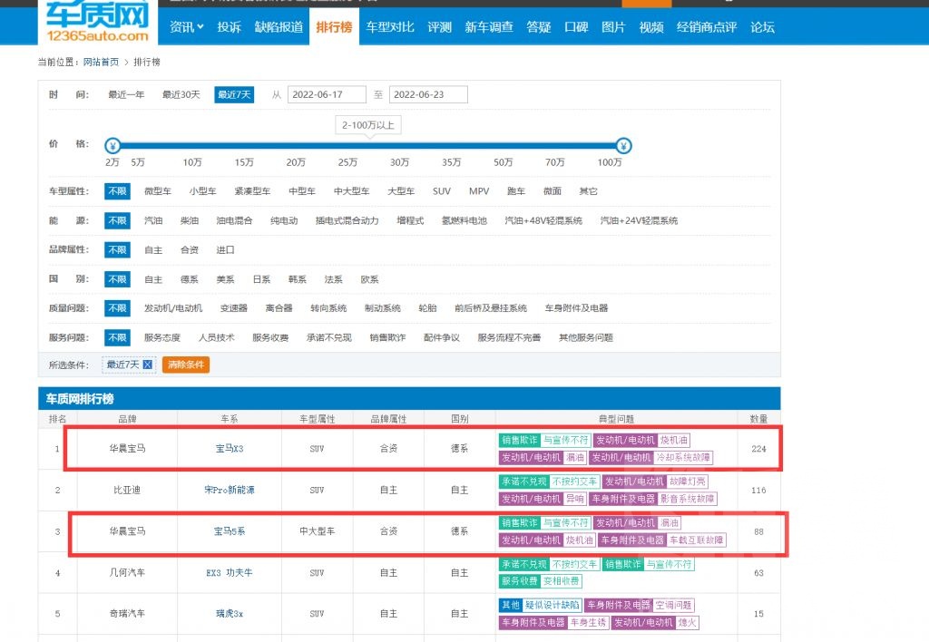Select 不限 in the 能源 row
This screenshot has width=929, height=642.
(x=117, y=221)
